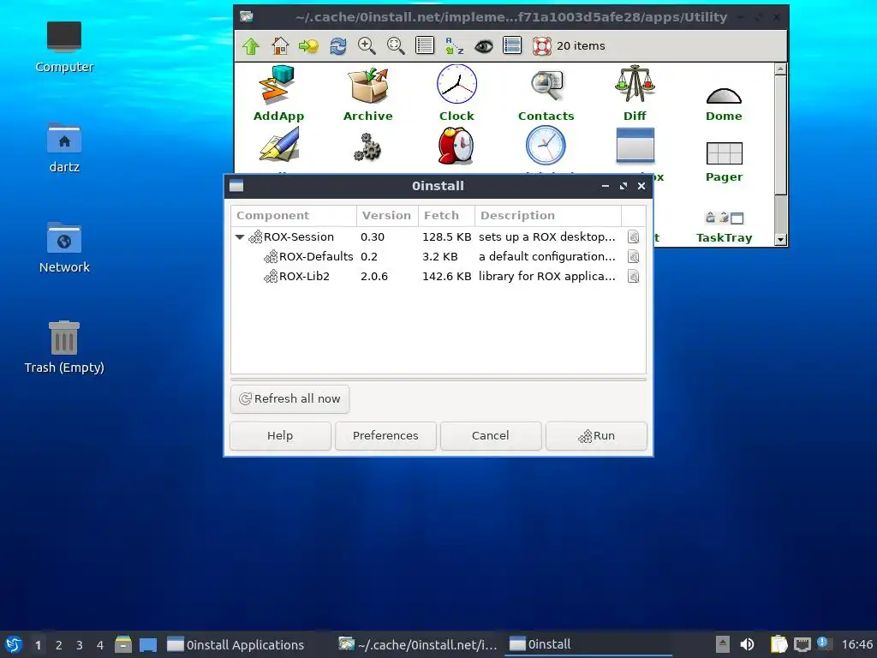The image size is (877, 658).
Task: Open the AddApp application icon
Action: coord(278,93)
